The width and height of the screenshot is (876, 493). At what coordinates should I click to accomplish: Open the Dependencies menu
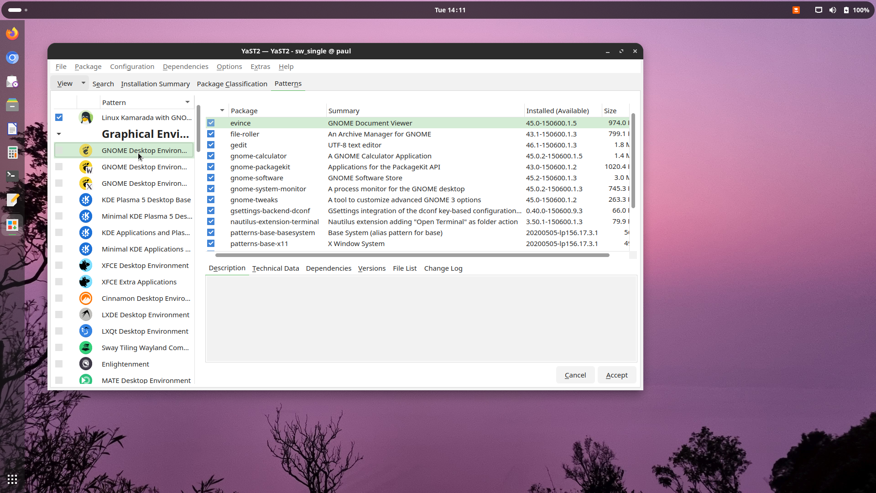tap(185, 67)
